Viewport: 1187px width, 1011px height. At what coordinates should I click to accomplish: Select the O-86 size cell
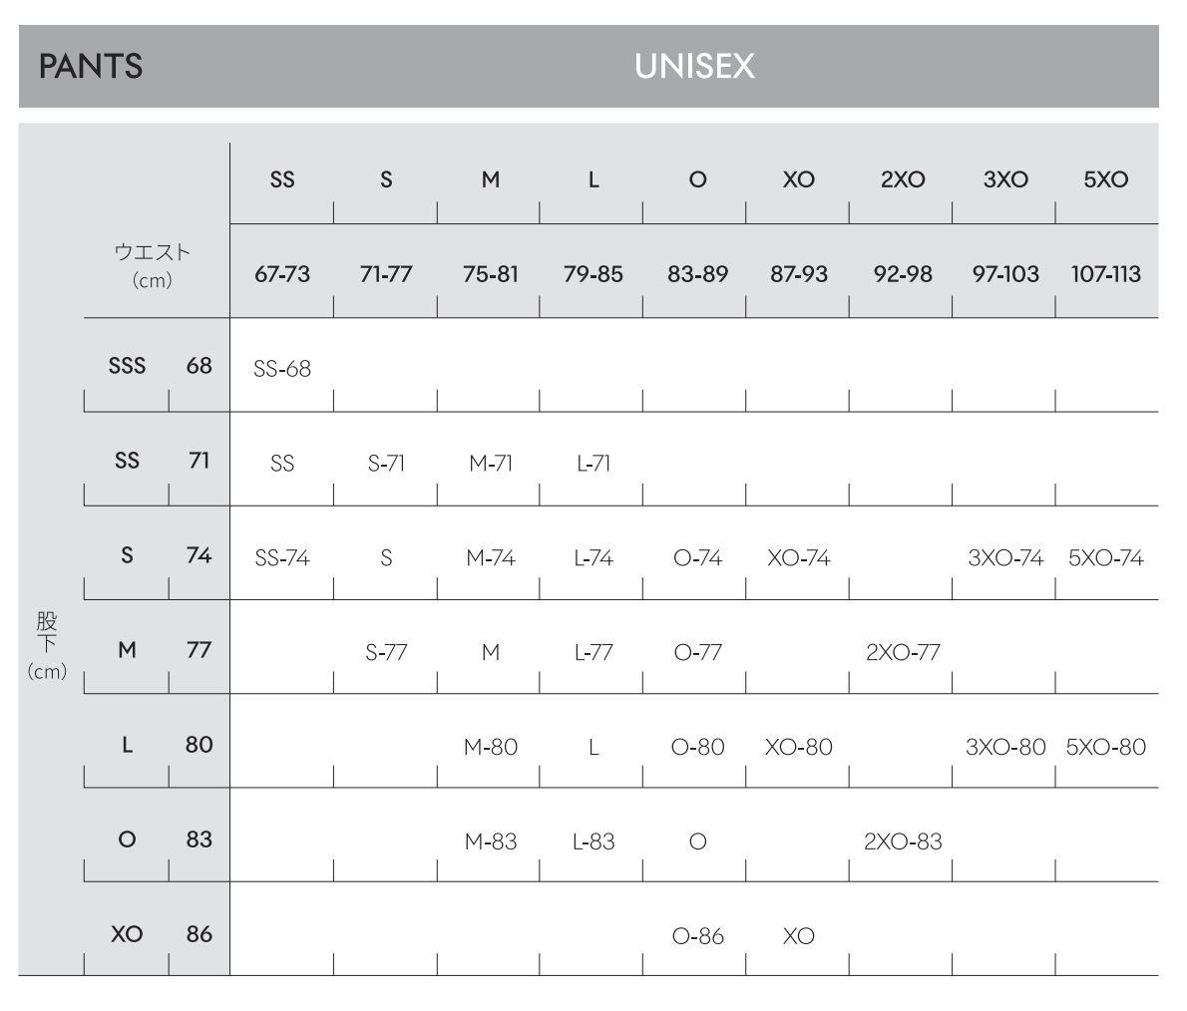[697, 936]
